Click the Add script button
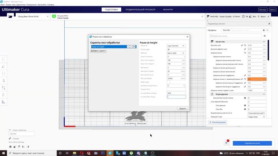The height and width of the screenshot is (156, 278). tap(99, 51)
